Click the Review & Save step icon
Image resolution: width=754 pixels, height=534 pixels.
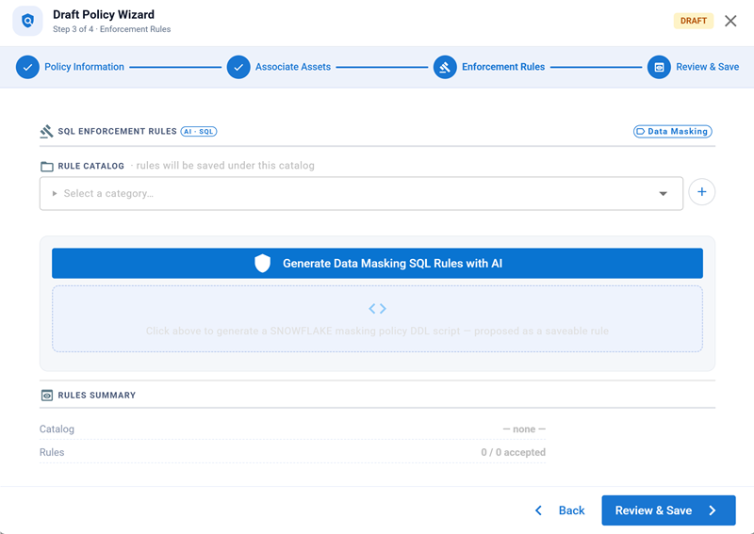click(659, 67)
